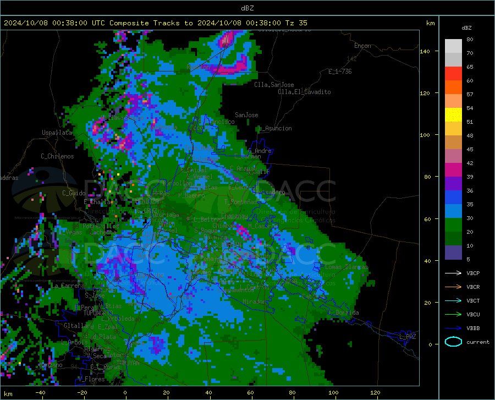Image resolution: width=495 pixels, height=400 pixels.
Task: Click the cyan VBCT arrow in legend
Action: [453, 300]
